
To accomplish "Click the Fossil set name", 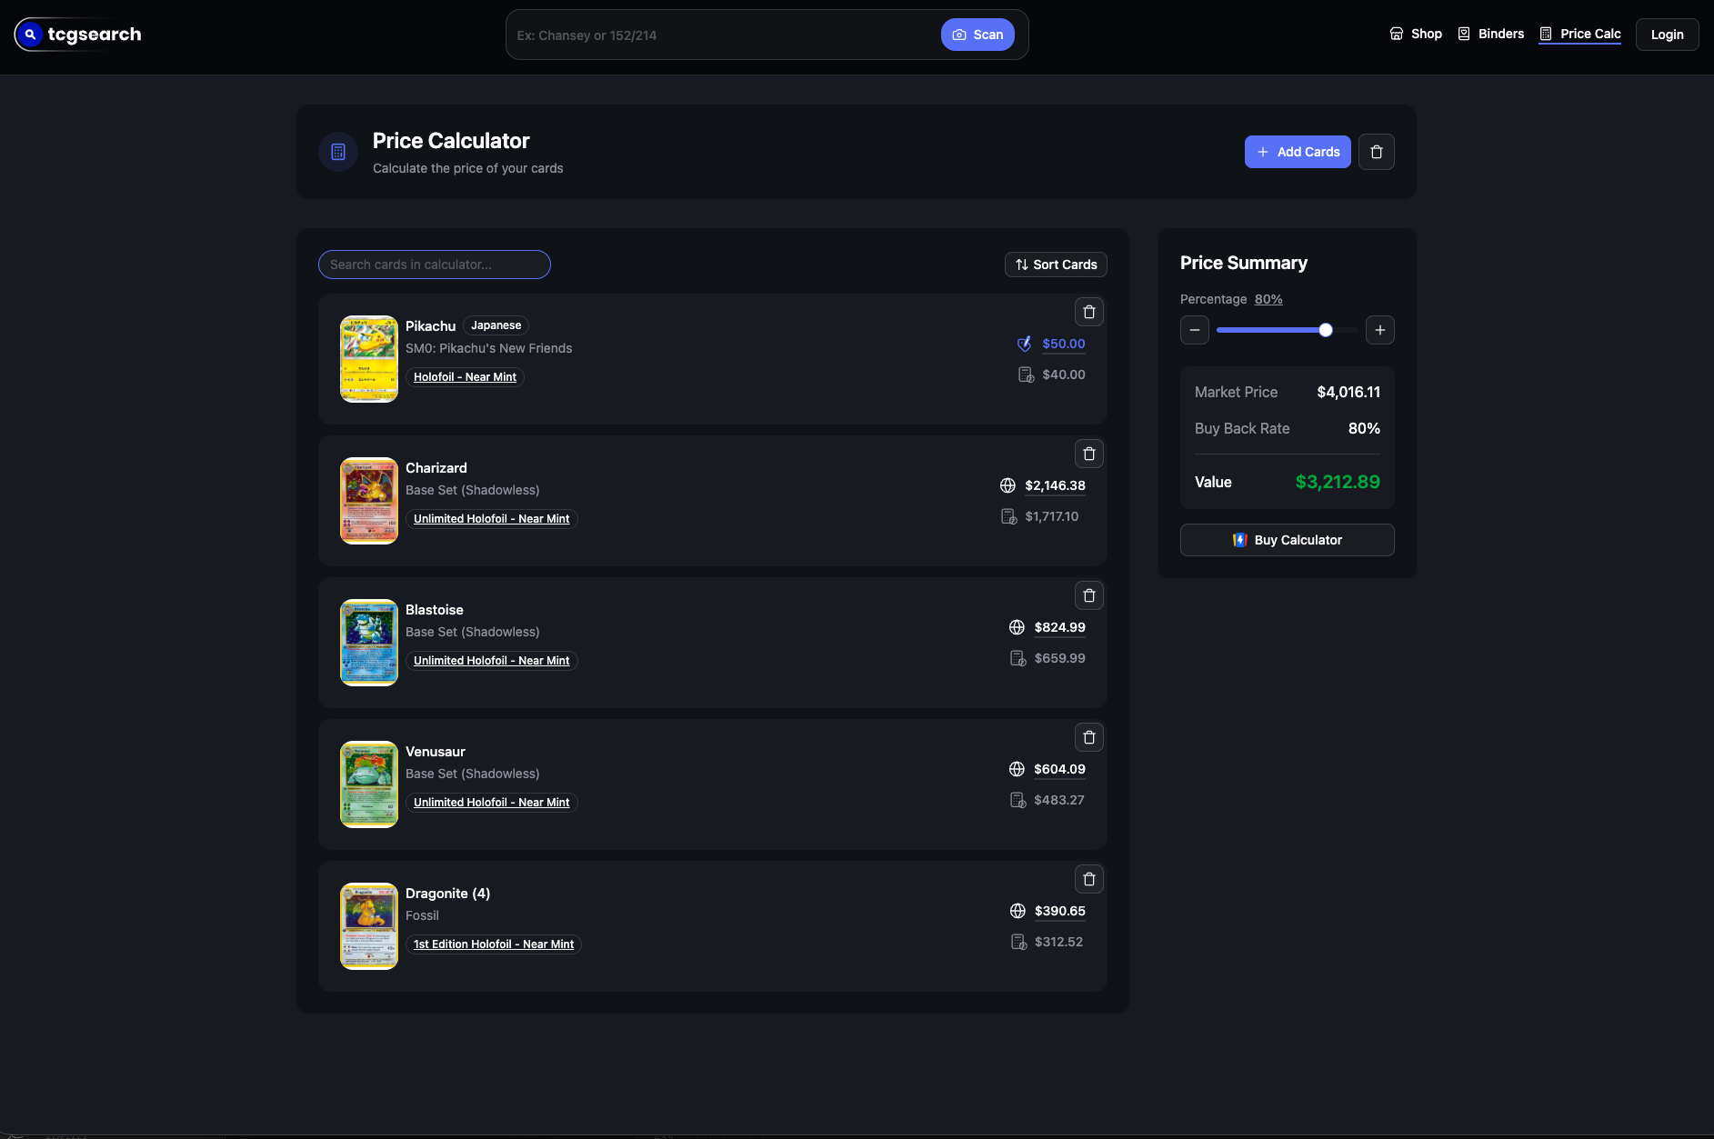I will click(x=422, y=915).
